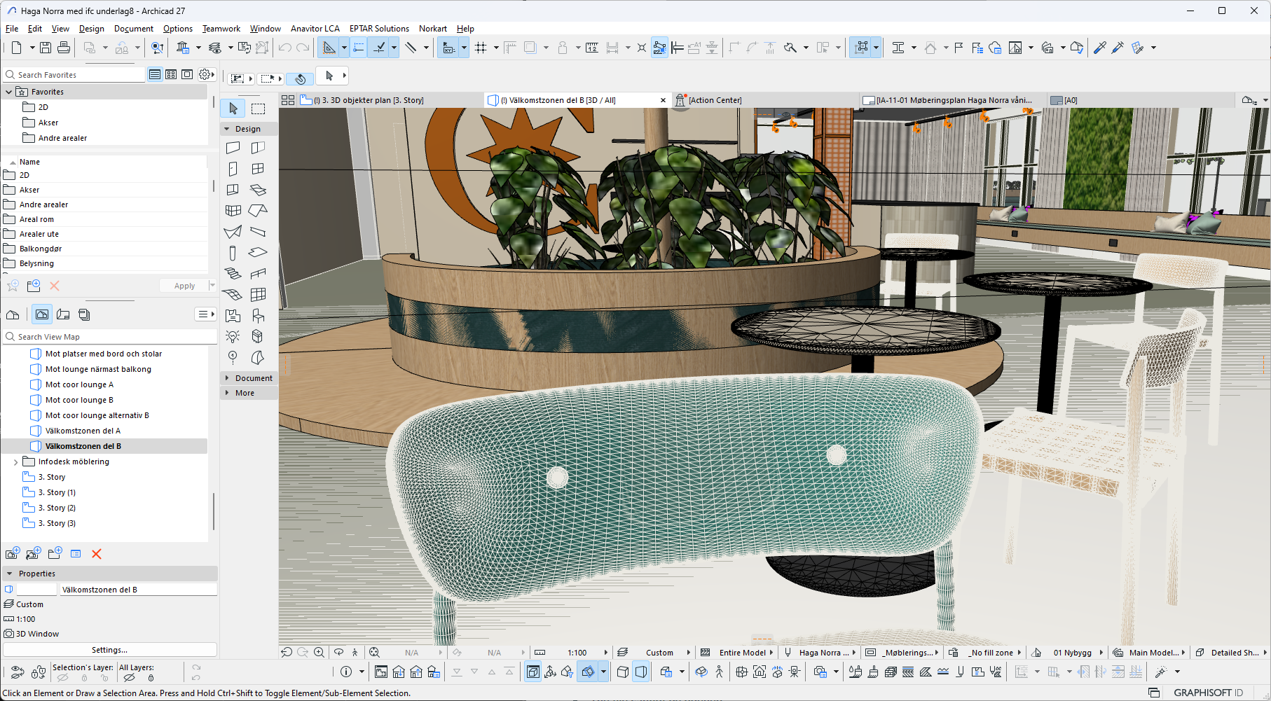Choose the Marquee tool in the toolbox
Image resolution: width=1271 pixels, height=701 pixels.
tap(259, 109)
